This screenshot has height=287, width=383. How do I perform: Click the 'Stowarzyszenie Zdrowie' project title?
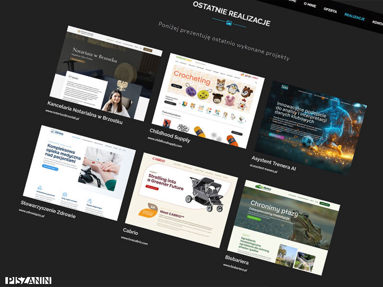tap(48, 209)
